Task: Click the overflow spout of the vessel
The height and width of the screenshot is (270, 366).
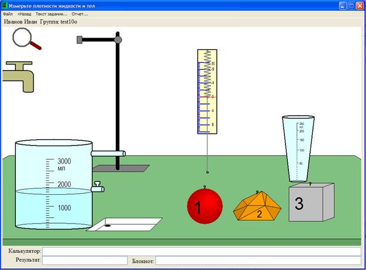Action: tap(108, 154)
